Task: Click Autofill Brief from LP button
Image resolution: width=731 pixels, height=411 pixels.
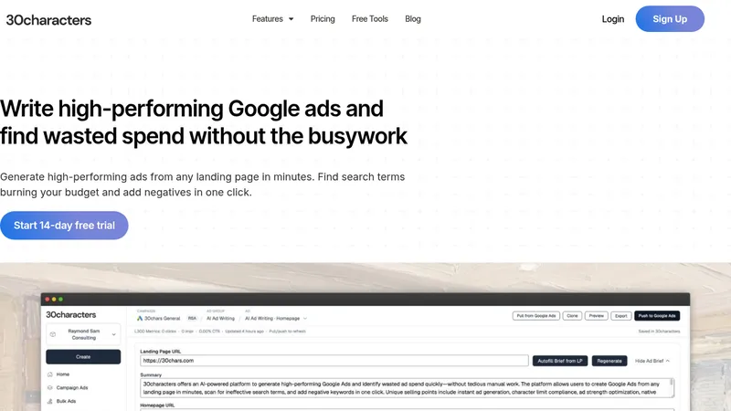Action: click(x=560, y=361)
